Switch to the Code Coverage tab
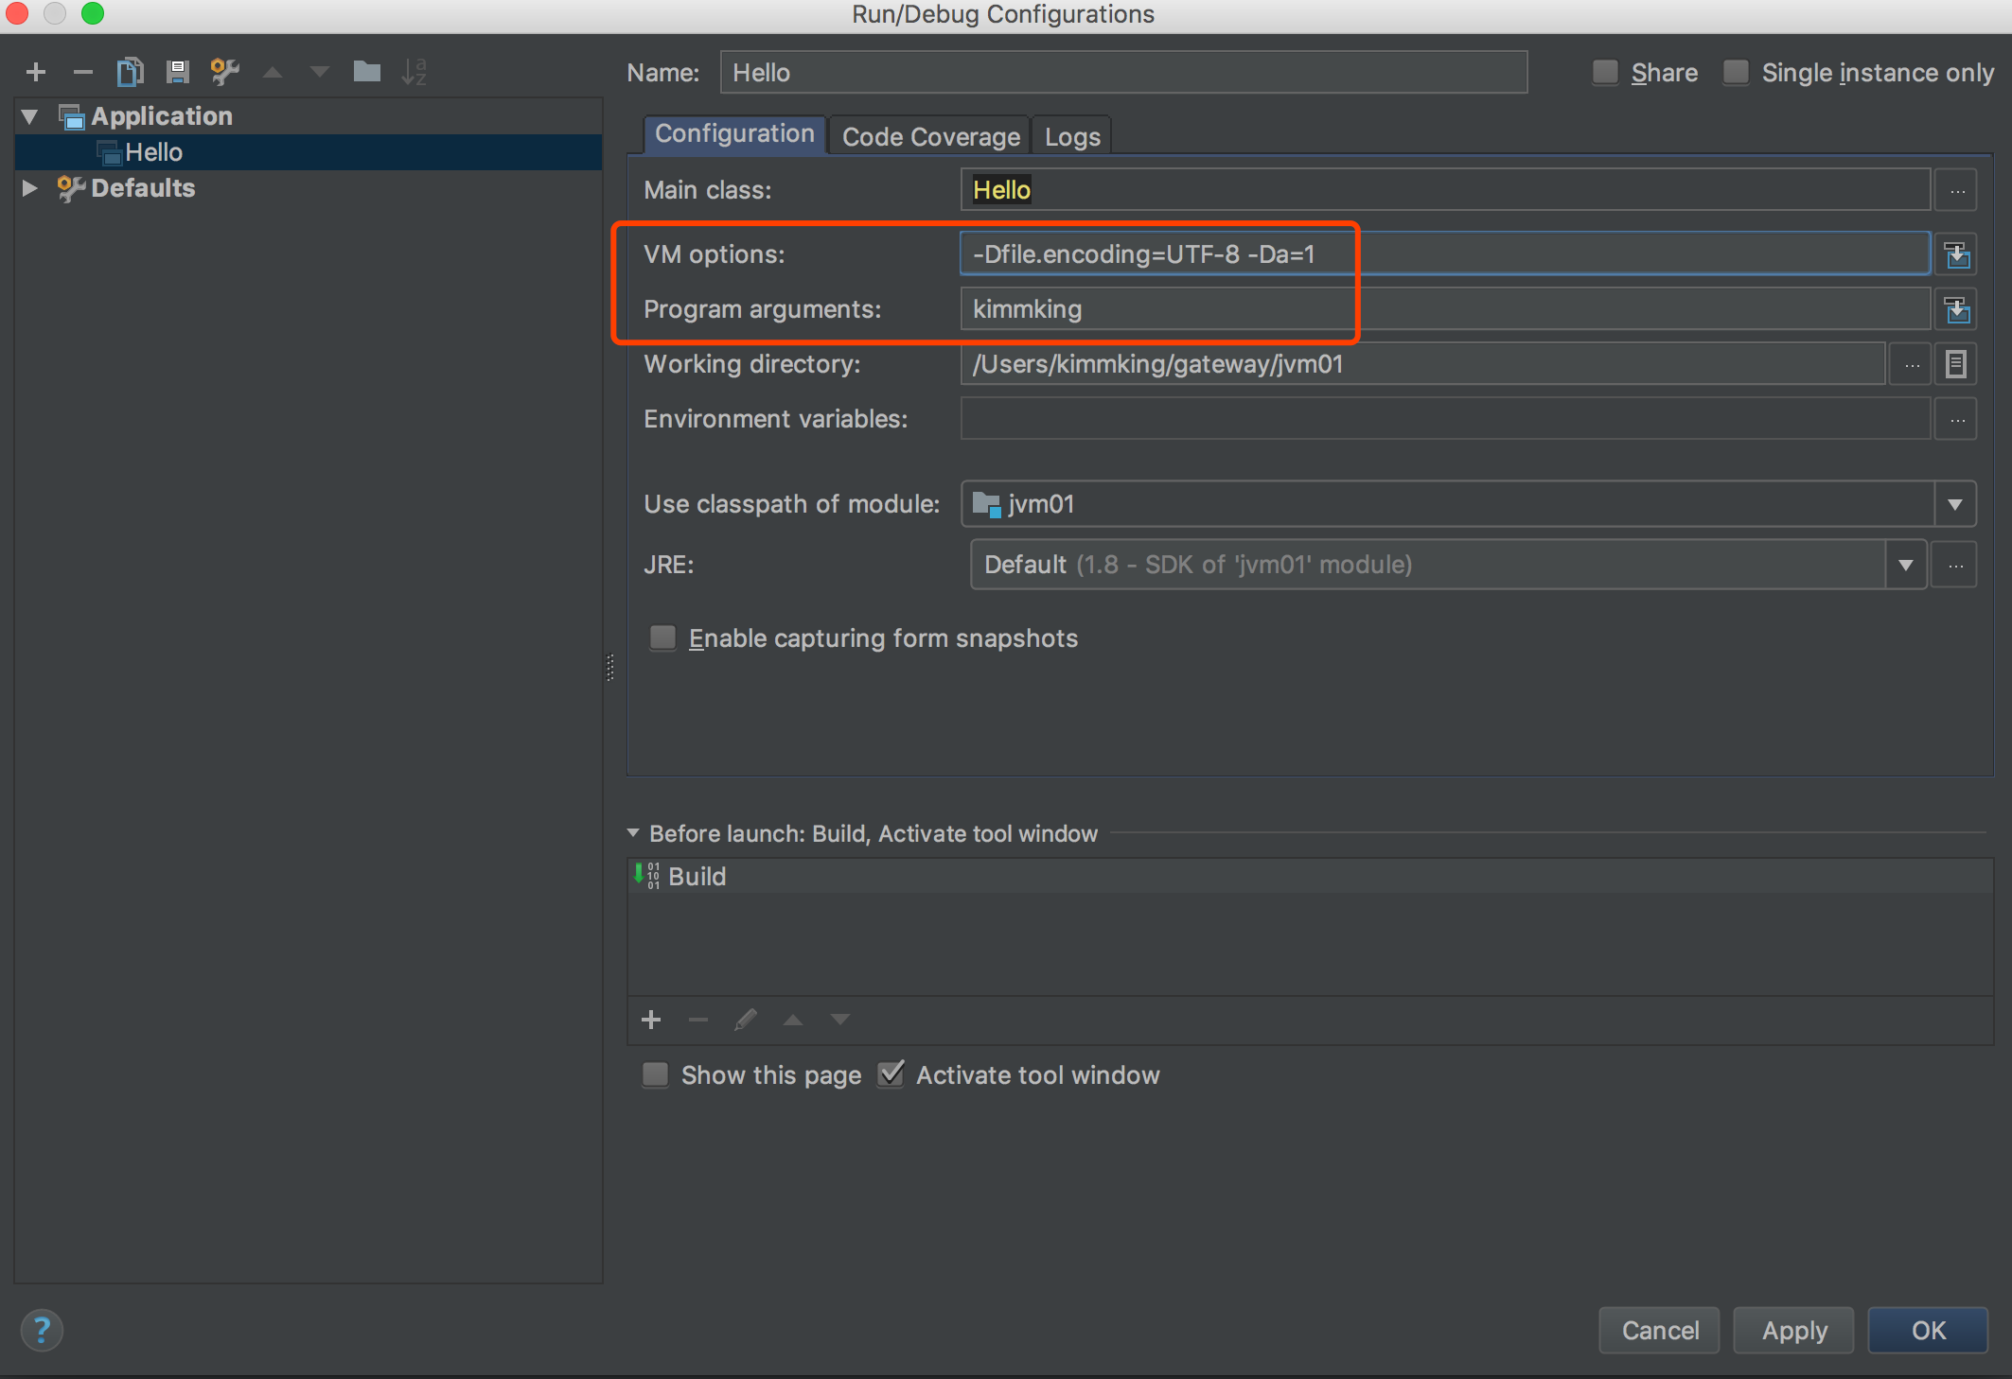2012x1379 pixels. pyautogui.click(x=930, y=137)
